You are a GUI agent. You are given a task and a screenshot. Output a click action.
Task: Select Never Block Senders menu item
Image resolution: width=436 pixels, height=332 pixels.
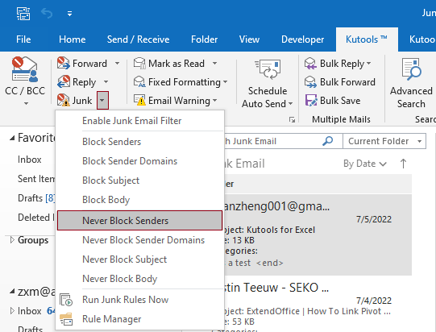click(x=139, y=221)
